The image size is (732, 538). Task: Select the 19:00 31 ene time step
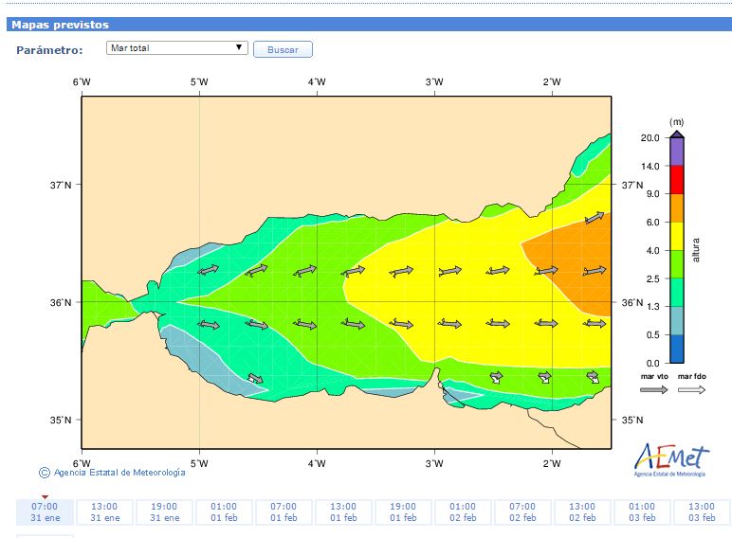click(x=164, y=512)
